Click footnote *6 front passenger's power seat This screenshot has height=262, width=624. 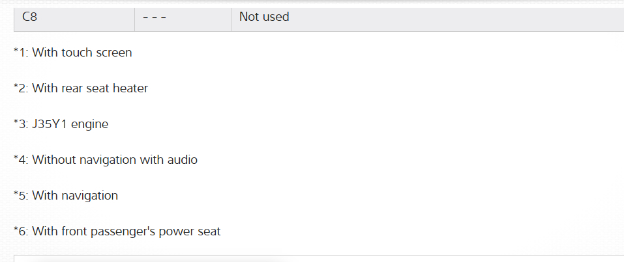117,231
